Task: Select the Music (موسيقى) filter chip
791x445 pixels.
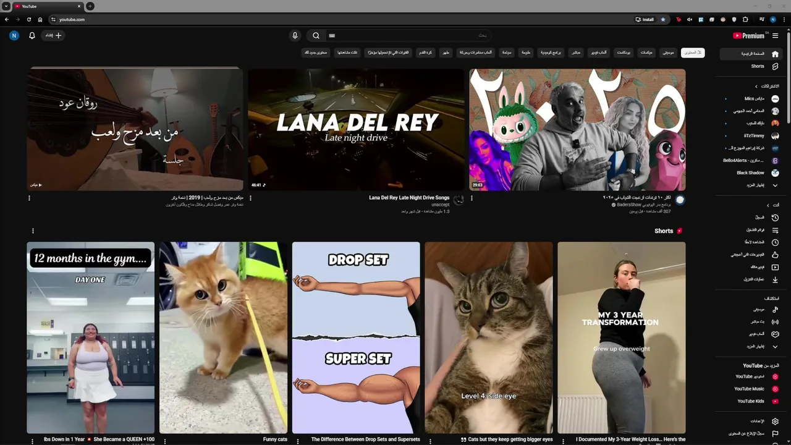Action: tap(668, 53)
